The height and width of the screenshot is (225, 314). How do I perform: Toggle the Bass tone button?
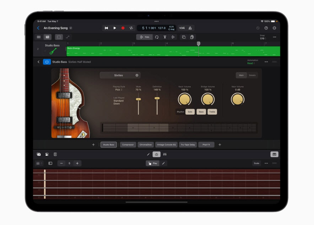tap(201, 112)
